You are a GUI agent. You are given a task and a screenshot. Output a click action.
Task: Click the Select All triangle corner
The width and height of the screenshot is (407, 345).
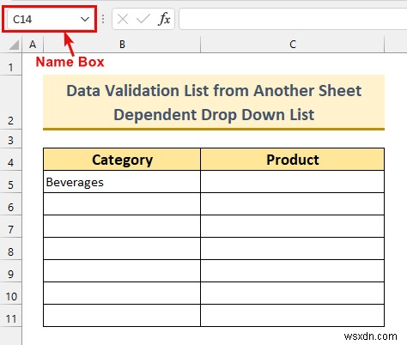(x=14, y=45)
